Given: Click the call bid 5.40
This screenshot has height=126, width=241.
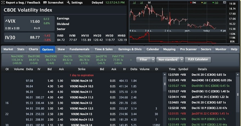Looking at the screenshot, I should pos(50,81).
